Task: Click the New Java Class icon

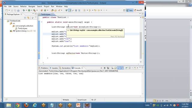Action: [x=45, y=10]
